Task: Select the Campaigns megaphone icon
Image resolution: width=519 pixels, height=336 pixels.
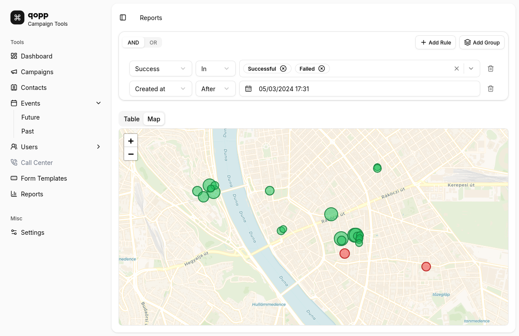Action: tap(14, 72)
